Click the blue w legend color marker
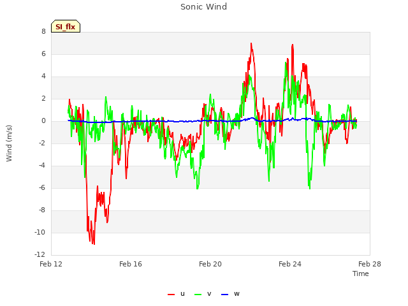408x306 pixels. [224, 295]
